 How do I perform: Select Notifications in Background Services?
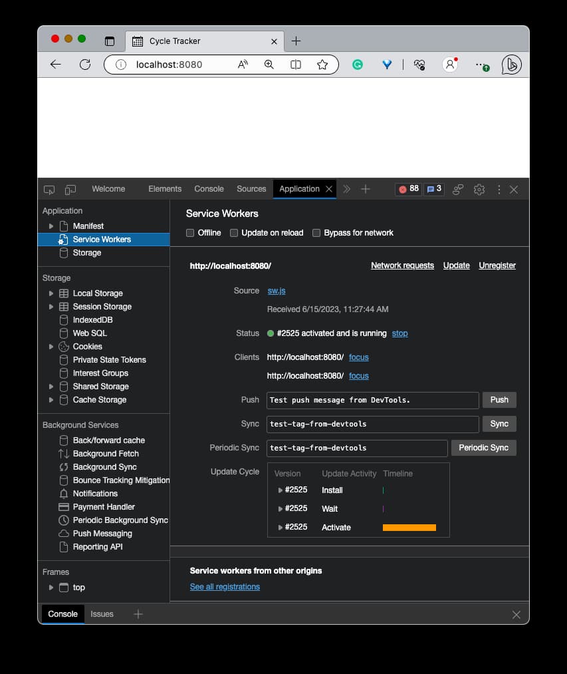(94, 493)
